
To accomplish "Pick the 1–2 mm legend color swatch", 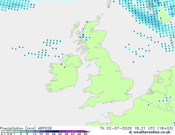I will coord(17,131).
